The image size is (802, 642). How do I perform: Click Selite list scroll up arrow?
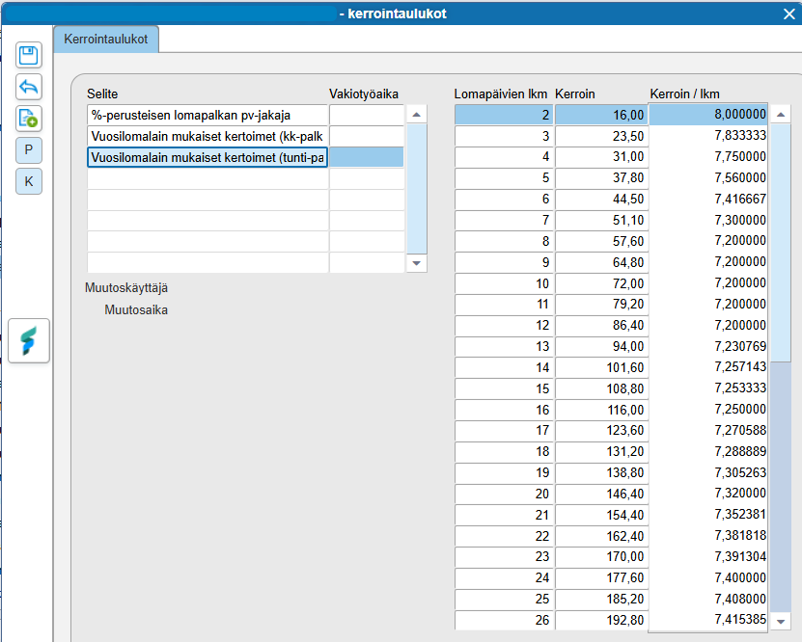pos(416,115)
